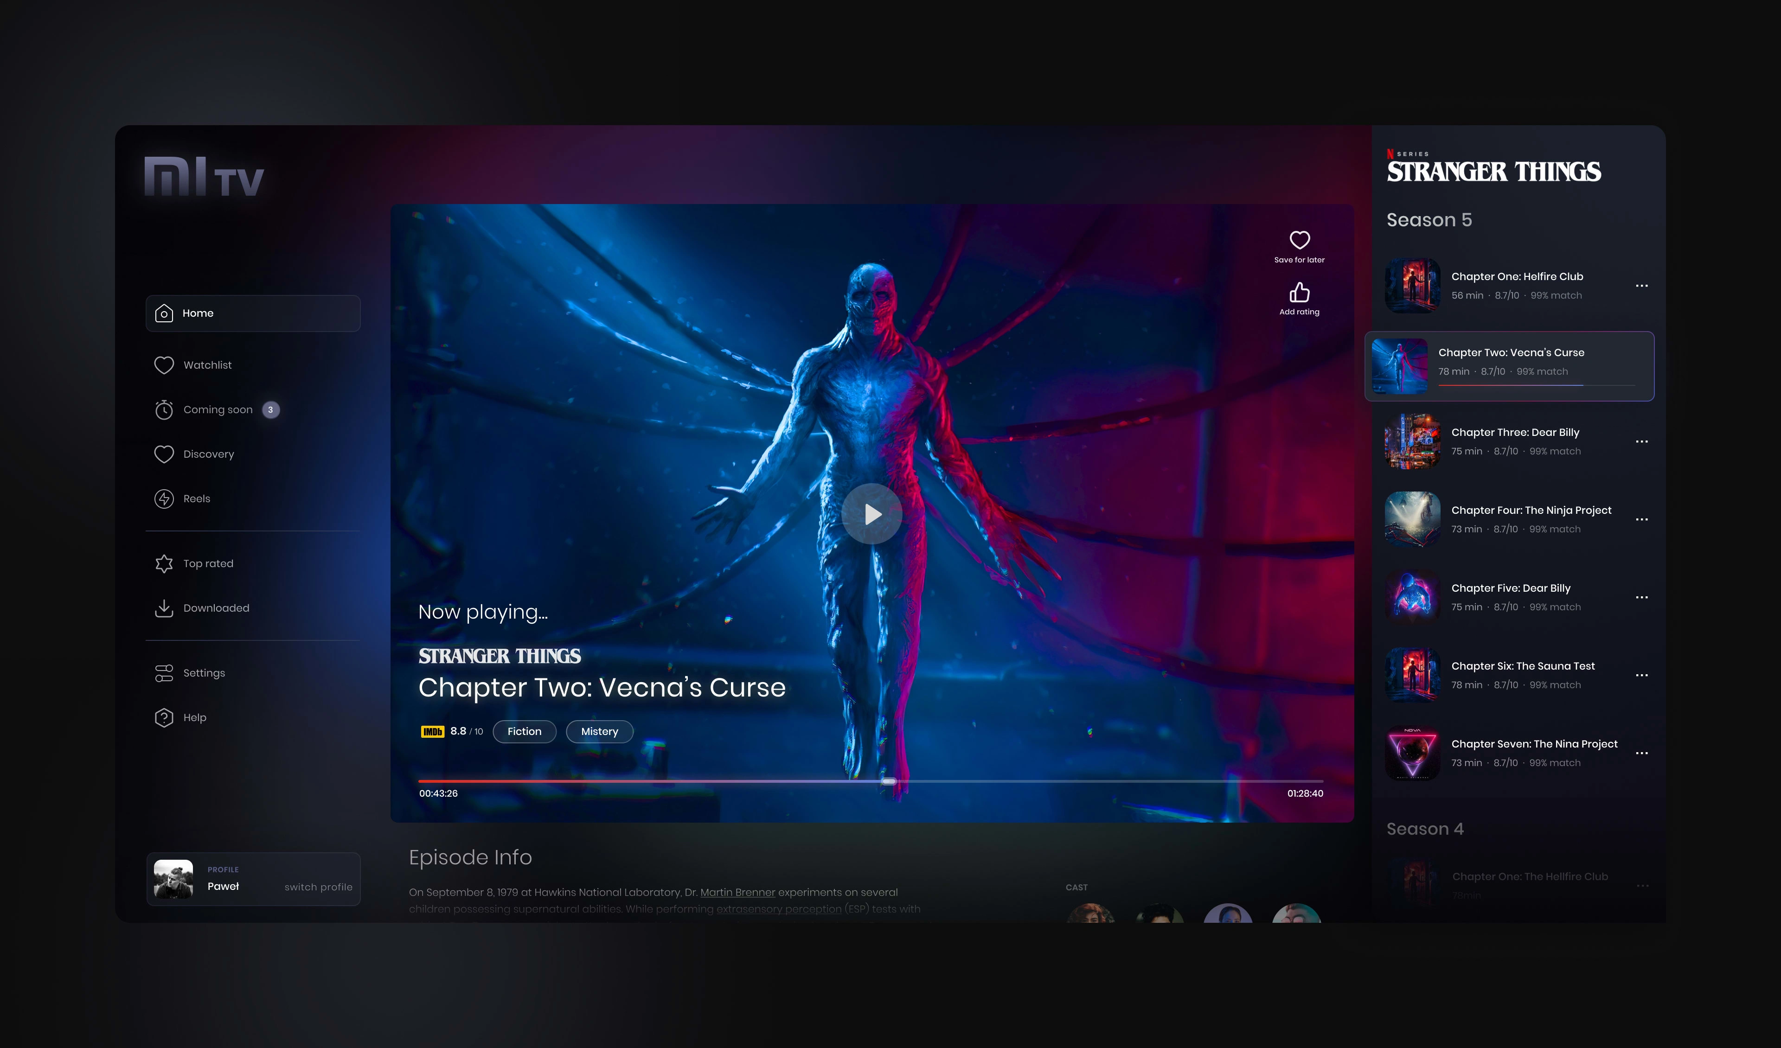Open the Help question mark icon
Screen dimensions: 1781x1048
tap(164, 717)
